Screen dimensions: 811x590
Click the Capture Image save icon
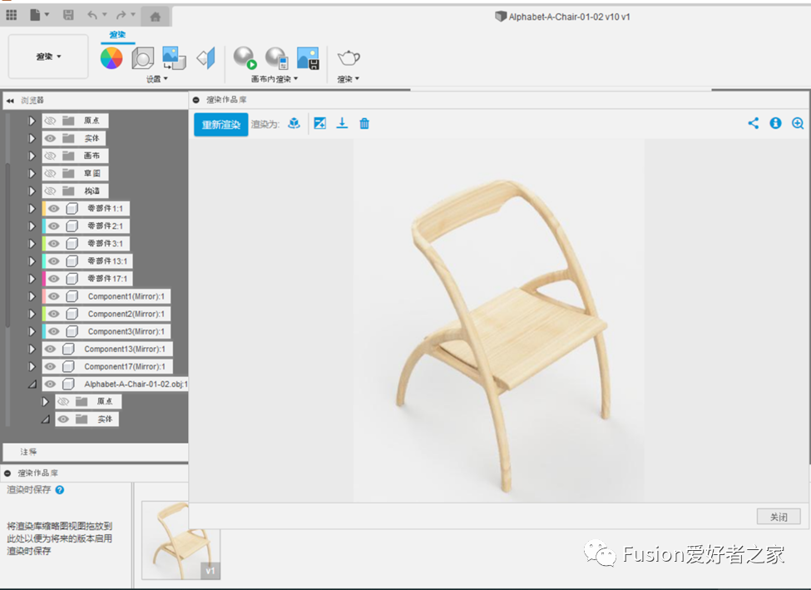point(308,57)
